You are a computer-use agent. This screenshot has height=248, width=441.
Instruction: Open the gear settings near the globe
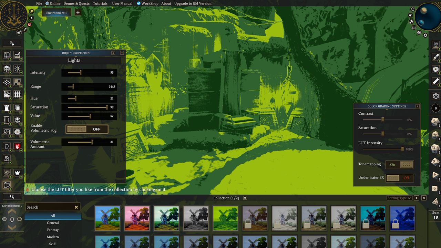[x=425, y=35]
